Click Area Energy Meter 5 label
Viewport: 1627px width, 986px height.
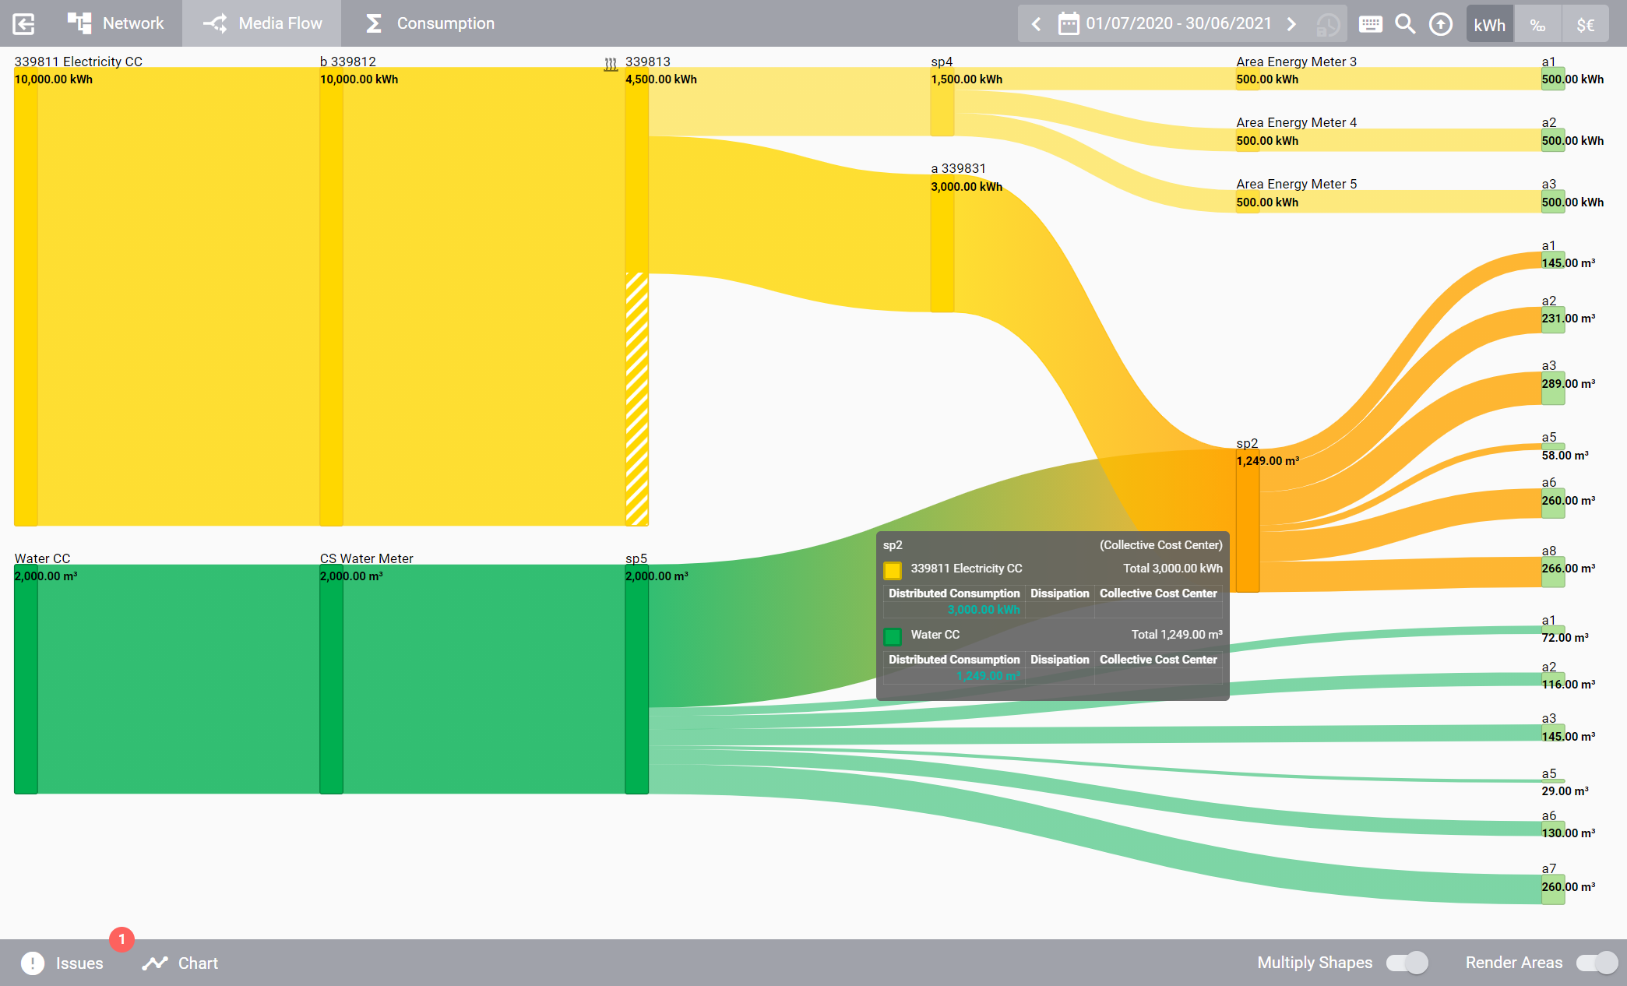[x=1296, y=184]
